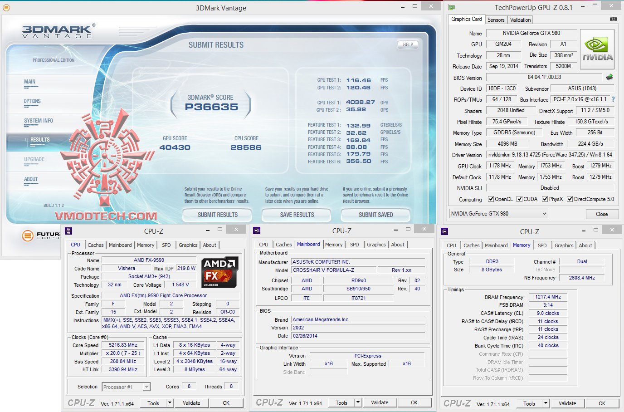The height and width of the screenshot is (412, 624).
Task: Open the Graphics Card tab in GPU-Z
Action: tap(466, 19)
